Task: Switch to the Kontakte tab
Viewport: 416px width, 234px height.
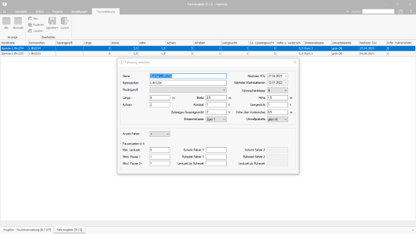Action: pyautogui.click(x=21, y=11)
